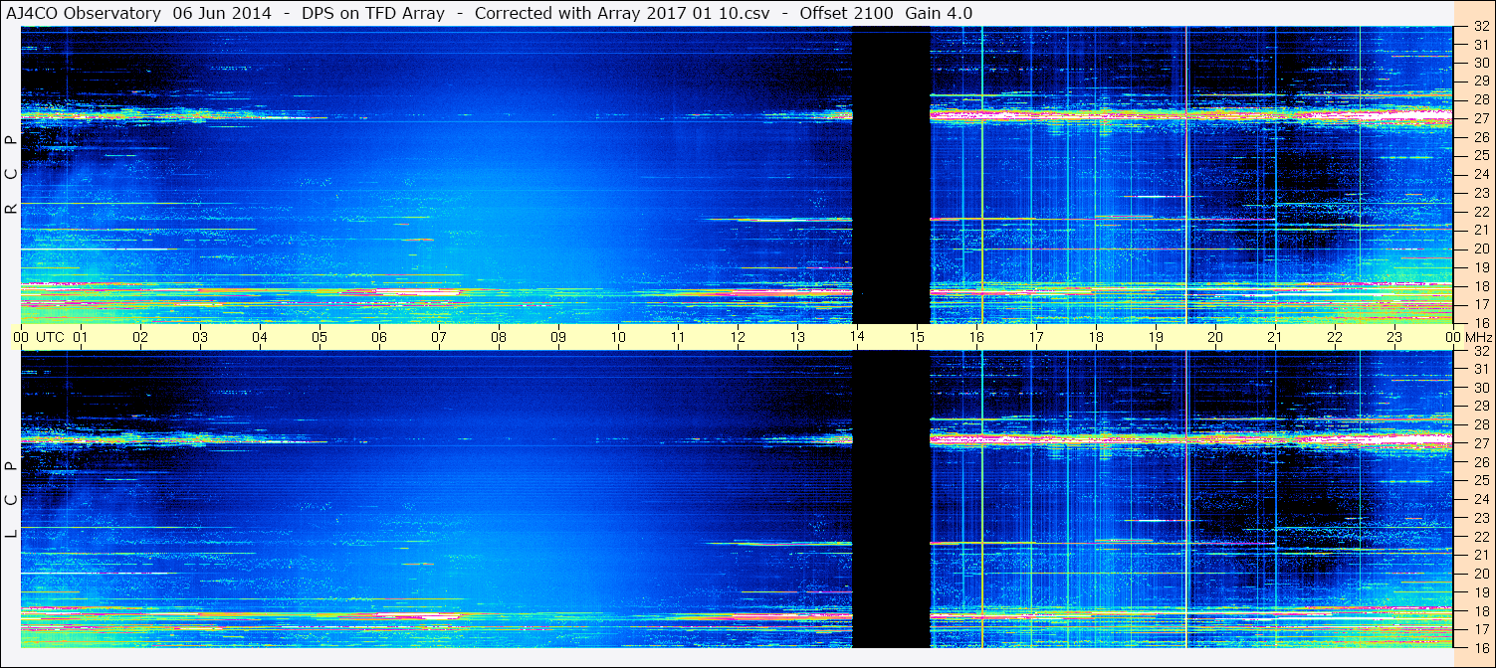Click hour 10 on the time axis

618,337
